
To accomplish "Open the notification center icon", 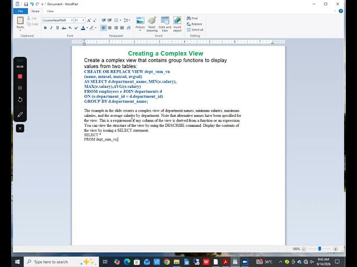I will point(337,262).
